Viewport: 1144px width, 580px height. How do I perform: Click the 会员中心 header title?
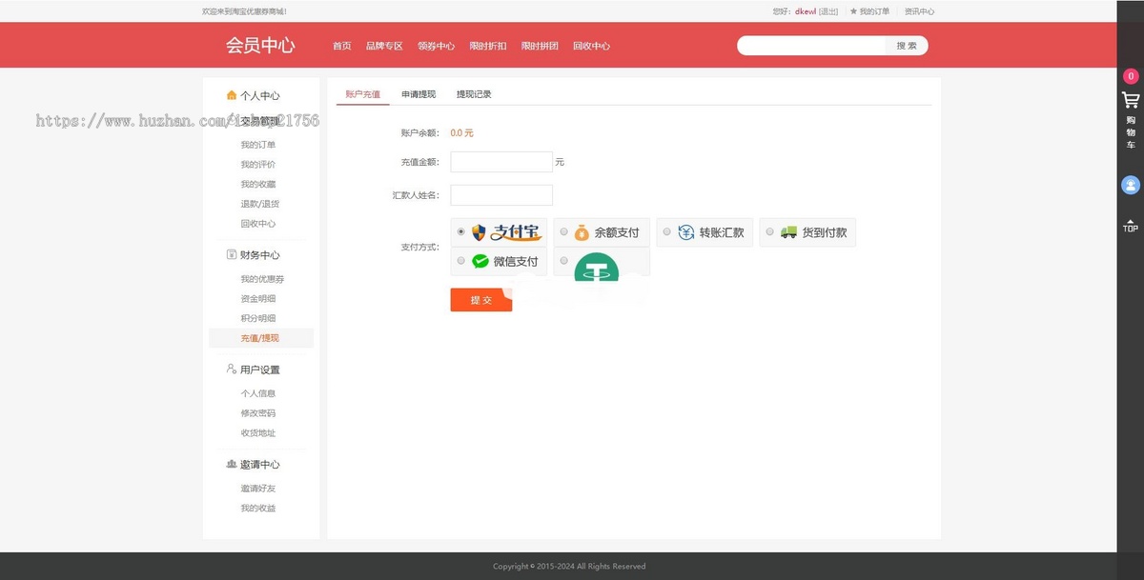[260, 45]
